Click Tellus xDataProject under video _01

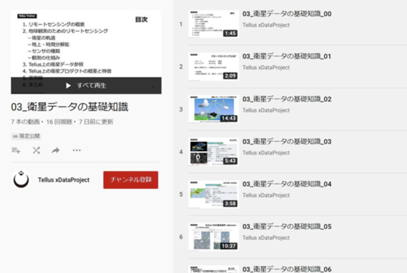[x=266, y=67]
